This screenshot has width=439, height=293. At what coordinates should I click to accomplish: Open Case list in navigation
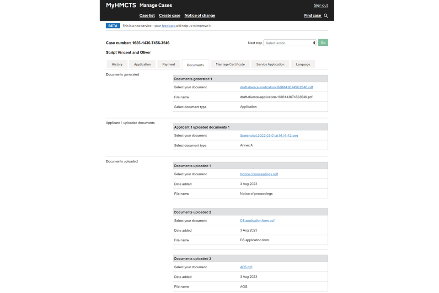[147, 16]
